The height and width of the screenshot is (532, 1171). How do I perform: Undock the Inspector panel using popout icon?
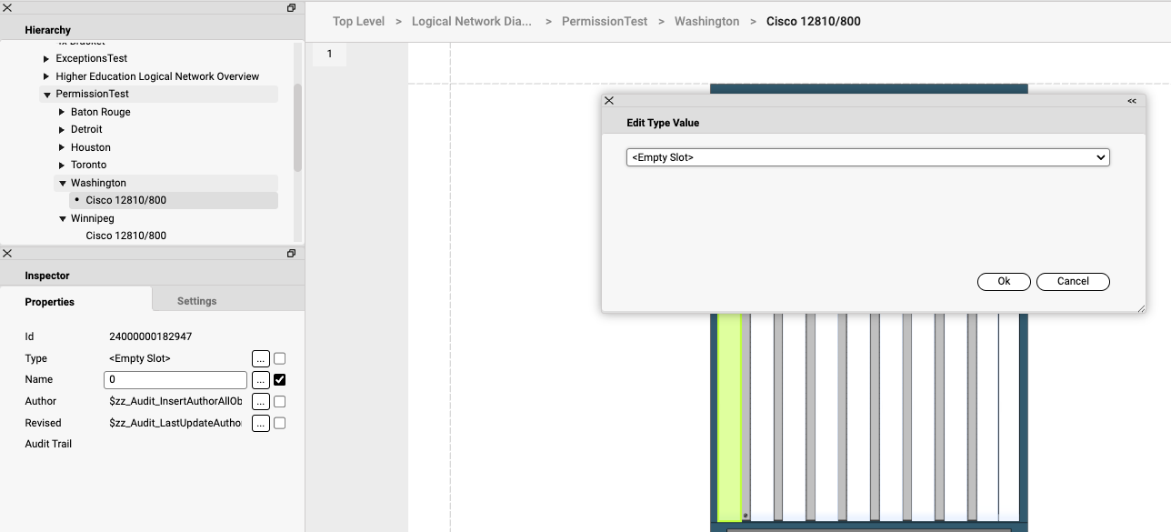click(x=291, y=254)
